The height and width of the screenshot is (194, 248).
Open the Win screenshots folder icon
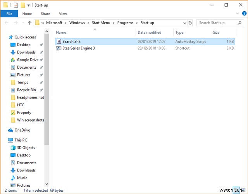coord(13,120)
